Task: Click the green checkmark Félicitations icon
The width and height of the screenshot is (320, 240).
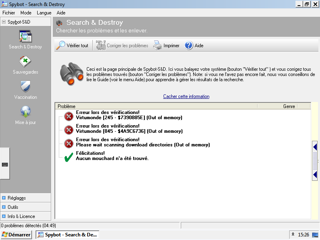Action: click(69, 157)
